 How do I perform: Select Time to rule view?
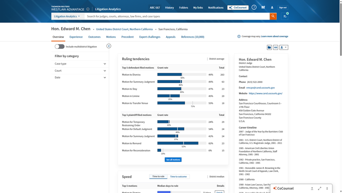pyautogui.click(x=158, y=176)
